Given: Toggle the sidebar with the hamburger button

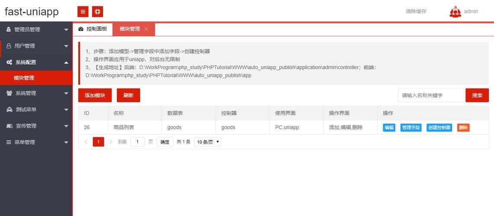Looking at the screenshot, I should (83, 12).
